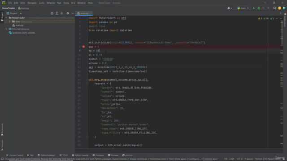Viewport: 287px width, 161px height.
Task: Expand the venv folder
Action: click(x=9, y=21)
